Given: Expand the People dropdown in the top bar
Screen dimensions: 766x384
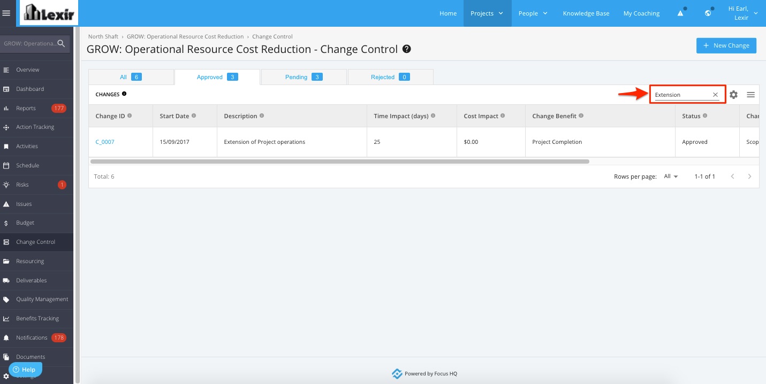Looking at the screenshot, I should pos(533,13).
